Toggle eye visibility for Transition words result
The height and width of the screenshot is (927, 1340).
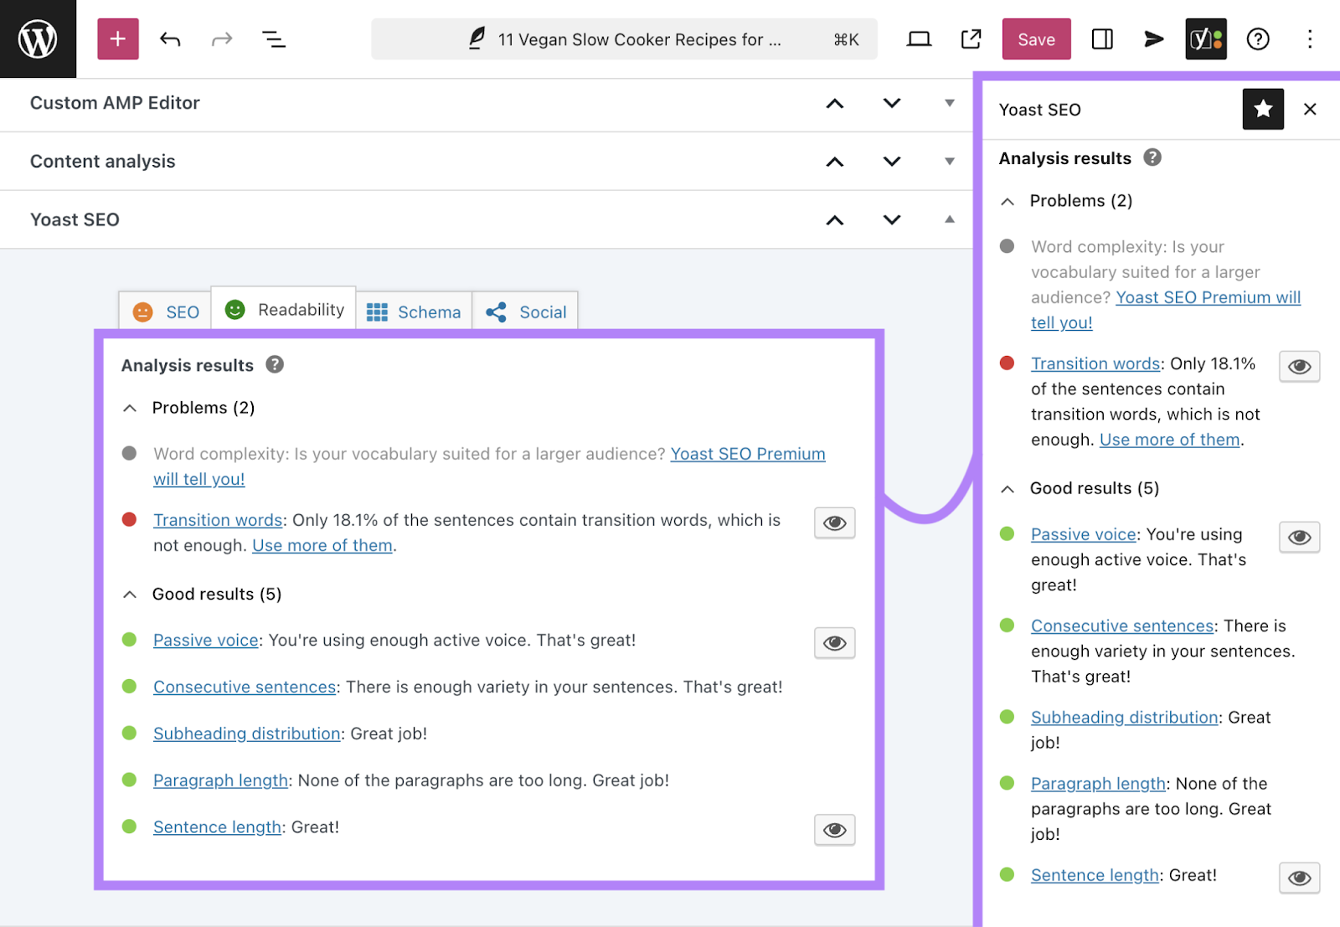(833, 523)
